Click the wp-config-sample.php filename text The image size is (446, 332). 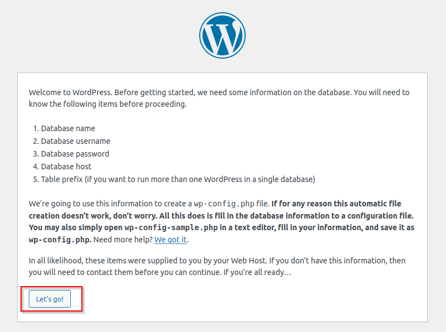pyautogui.click(x=171, y=227)
